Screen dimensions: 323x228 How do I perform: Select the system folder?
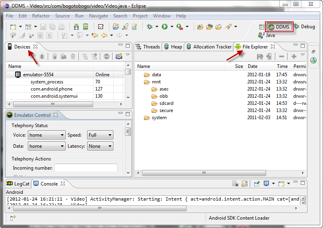tap(155, 118)
